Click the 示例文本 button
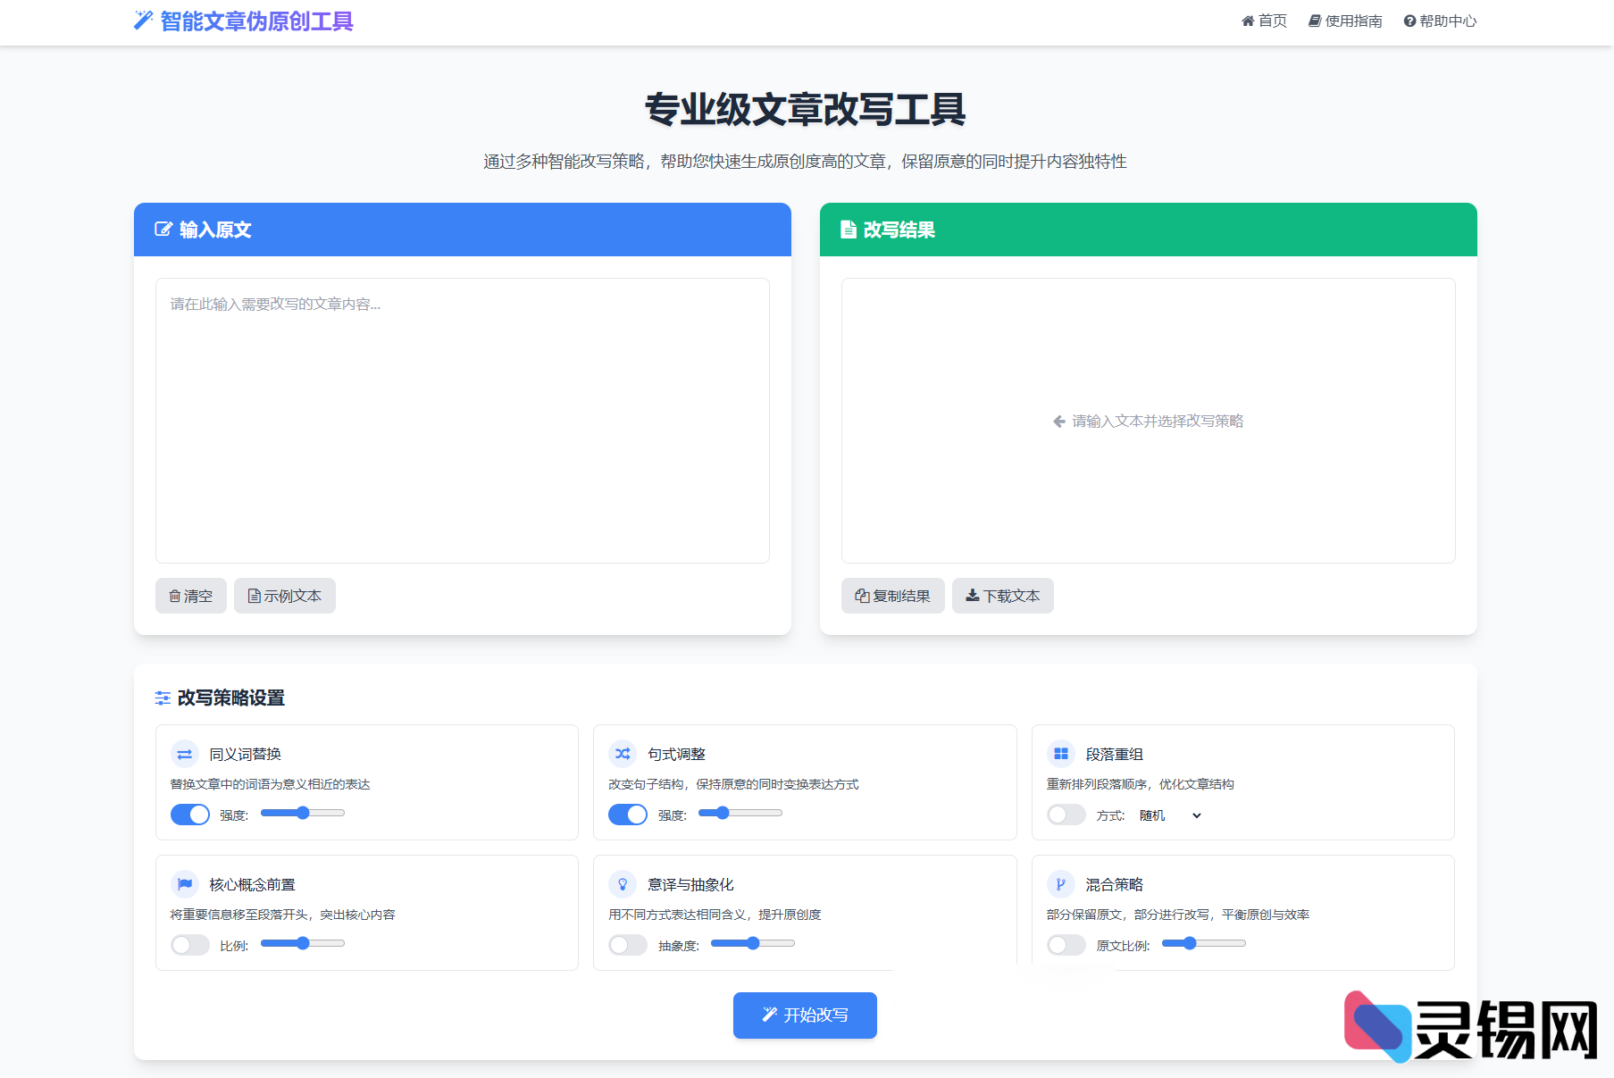 pos(285,596)
